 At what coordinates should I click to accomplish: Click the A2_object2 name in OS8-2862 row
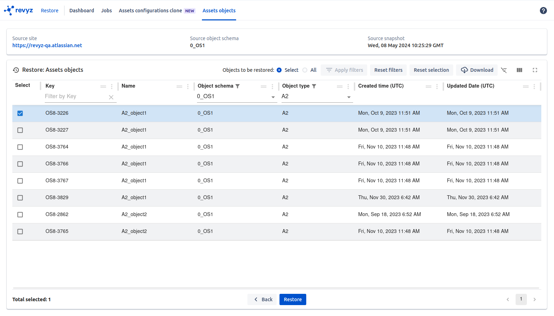[134, 214]
